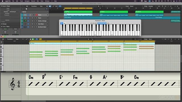Open the Edit dropdown in tracks area toolbar
Screen dimensions: 182x102
28,6
